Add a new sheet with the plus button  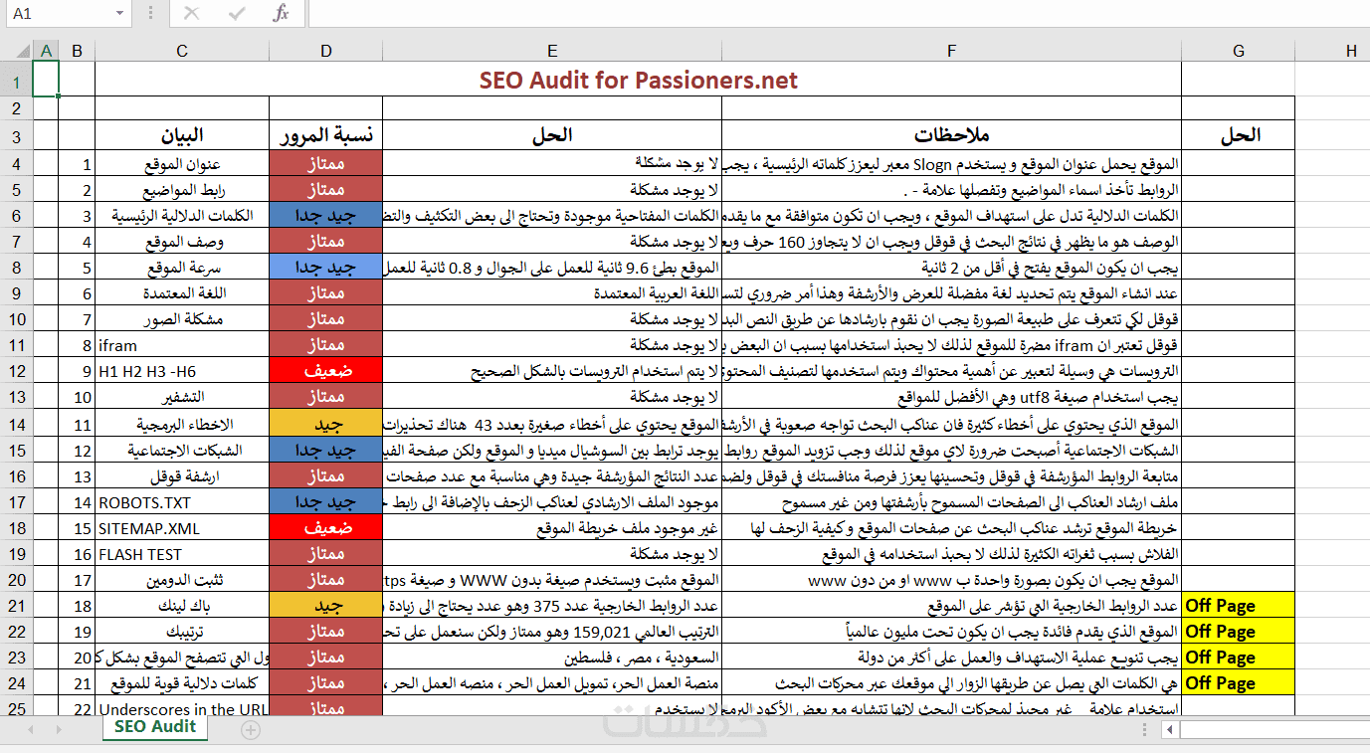[251, 730]
